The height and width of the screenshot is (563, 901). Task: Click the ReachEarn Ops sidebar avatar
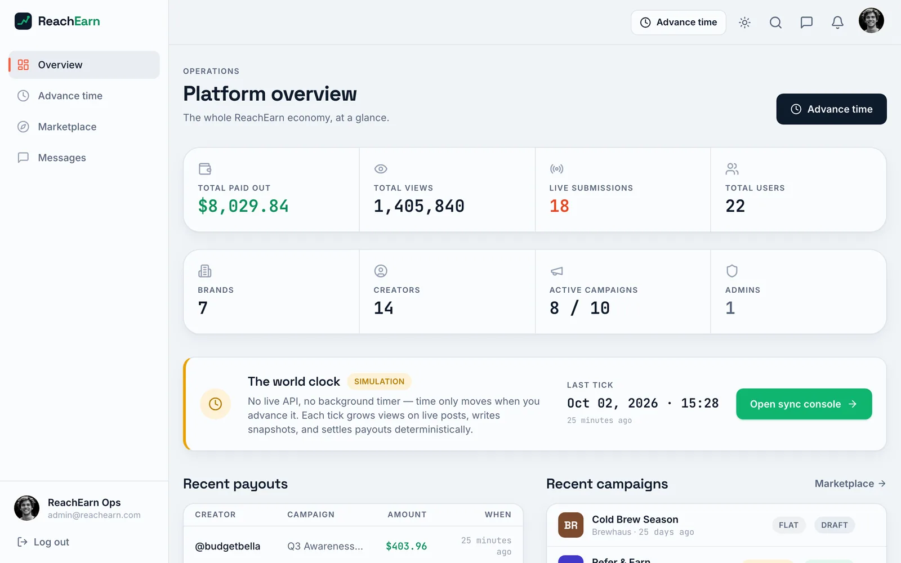coord(26,508)
